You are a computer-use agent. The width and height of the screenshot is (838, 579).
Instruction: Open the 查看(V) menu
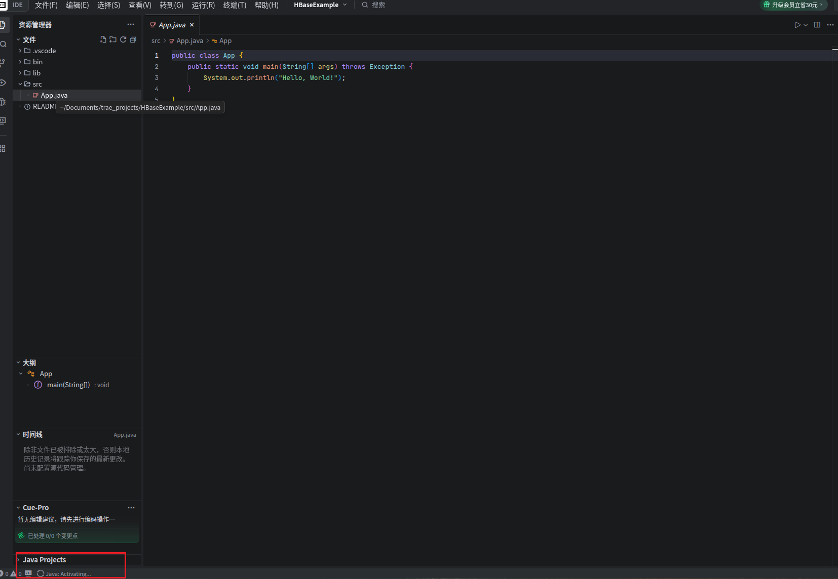click(x=140, y=5)
